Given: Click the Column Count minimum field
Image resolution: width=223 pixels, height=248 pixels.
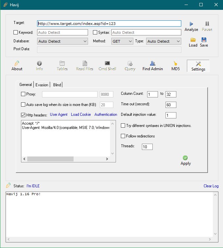Looking at the screenshot, I should (x=152, y=94).
